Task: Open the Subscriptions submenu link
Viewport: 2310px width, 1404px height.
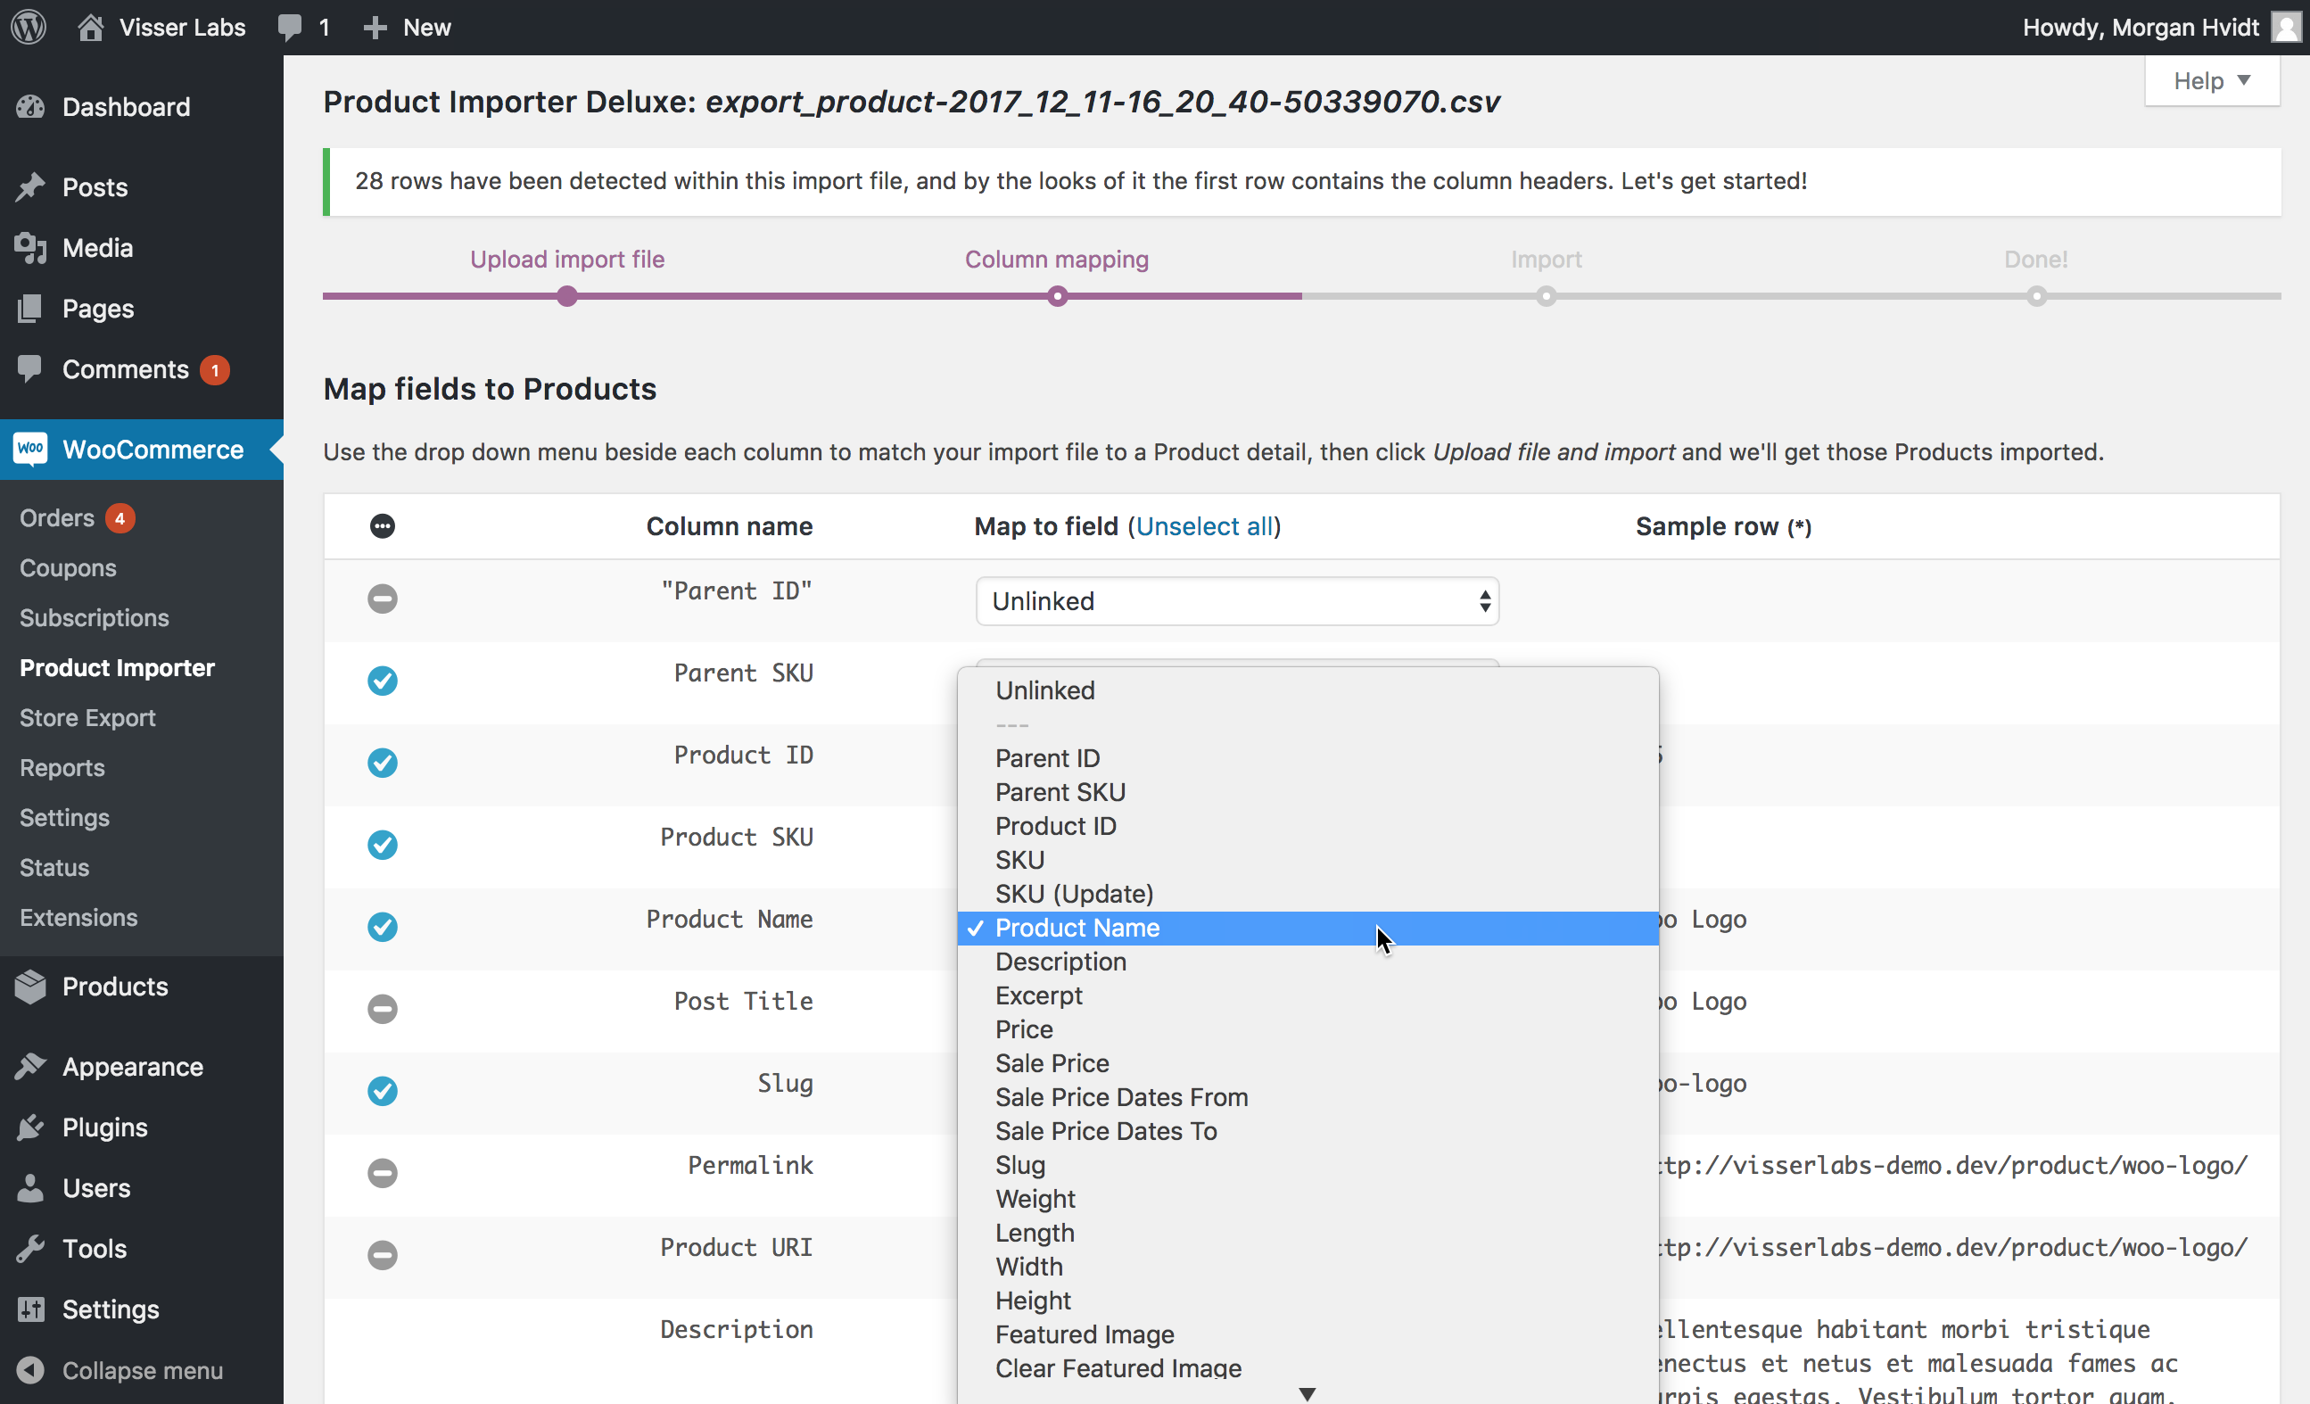Action: tap(95, 617)
